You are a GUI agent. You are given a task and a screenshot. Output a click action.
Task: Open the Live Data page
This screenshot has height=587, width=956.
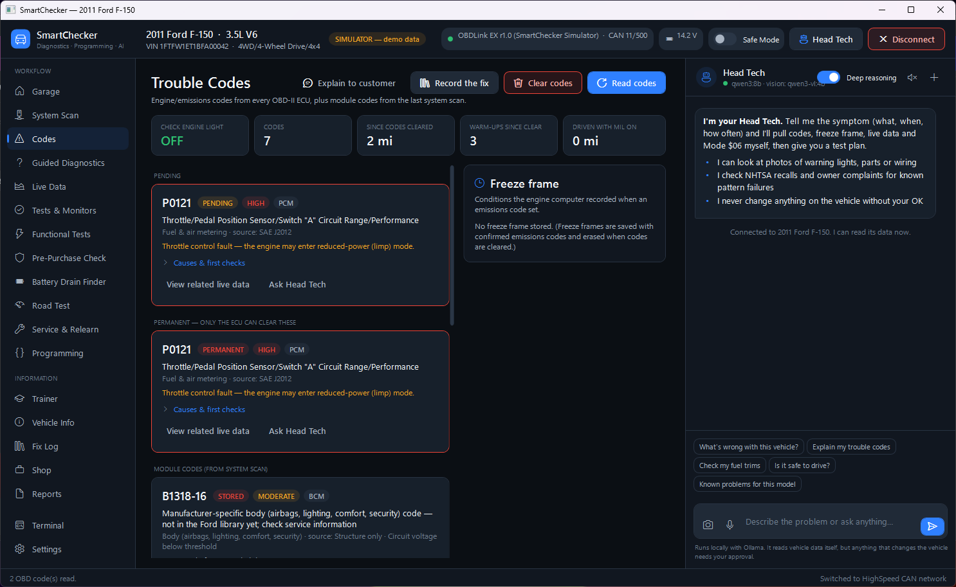click(x=68, y=186)
